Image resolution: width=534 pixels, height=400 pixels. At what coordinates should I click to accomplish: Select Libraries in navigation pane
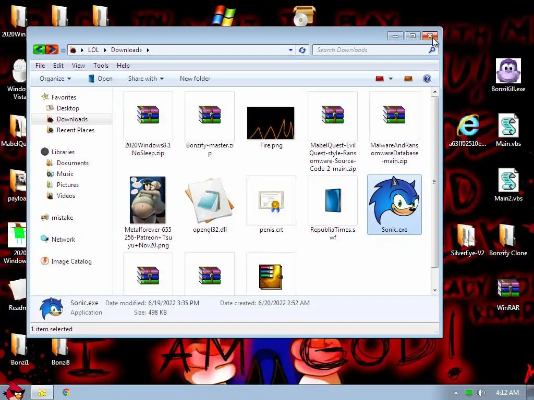(x=63, y=152)
